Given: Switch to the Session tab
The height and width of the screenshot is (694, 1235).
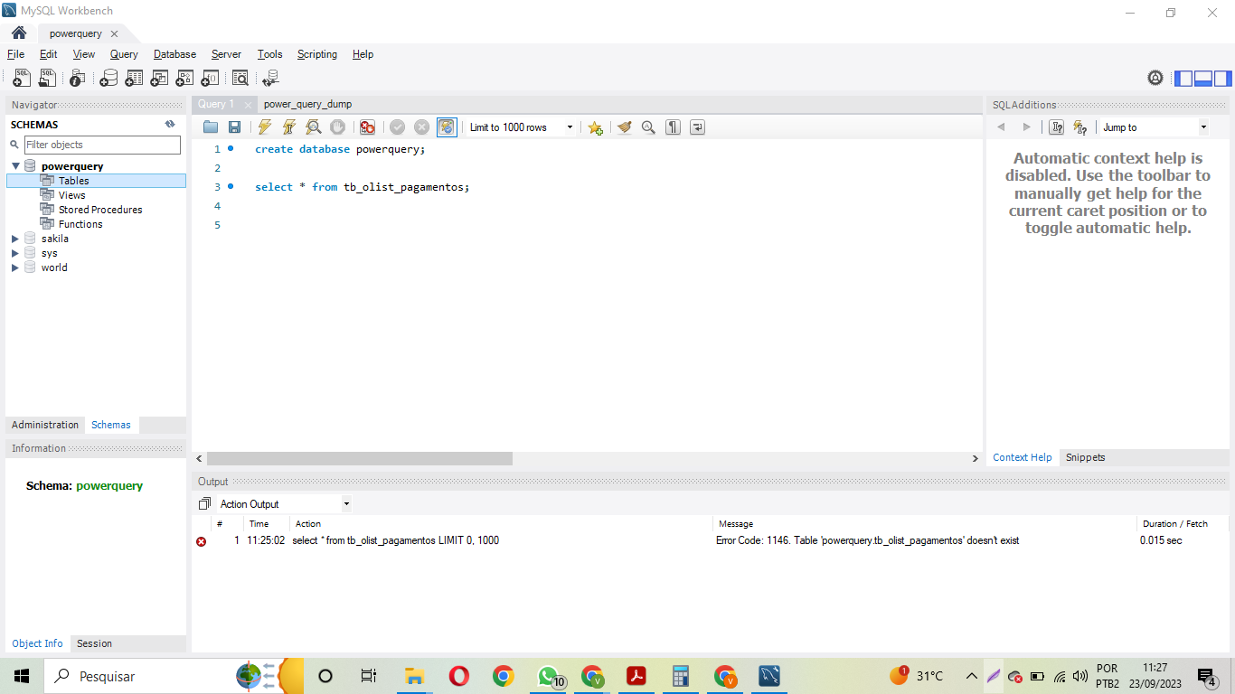Looking at the screenshot, I should [x=94, y=643].
